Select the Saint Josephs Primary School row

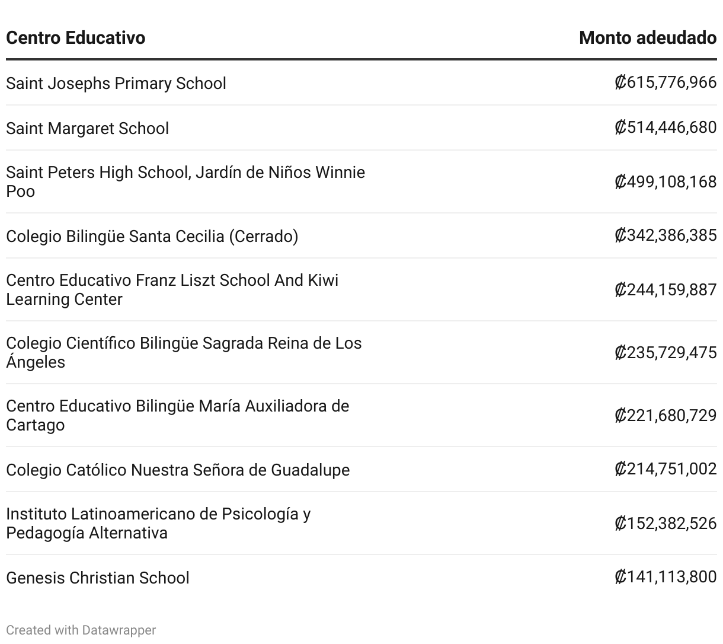[116, 83]
